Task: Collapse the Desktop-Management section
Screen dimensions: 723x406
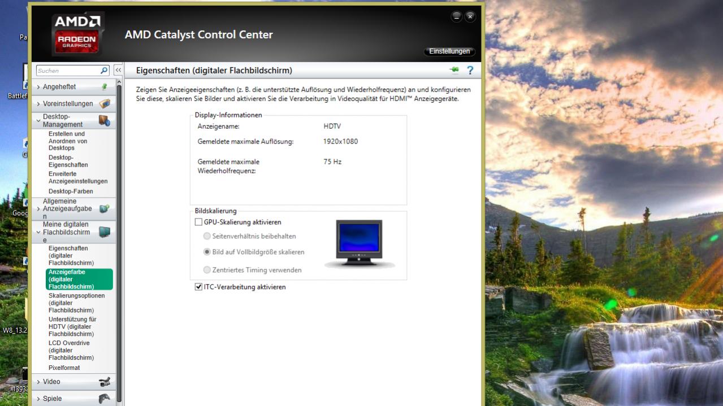Action: [x=75, y=120]
